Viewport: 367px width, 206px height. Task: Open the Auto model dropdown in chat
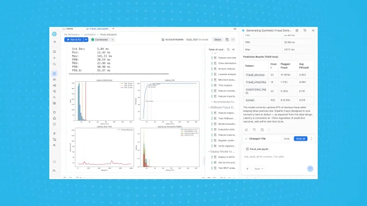pyautogui.click(x=259, y=169)
